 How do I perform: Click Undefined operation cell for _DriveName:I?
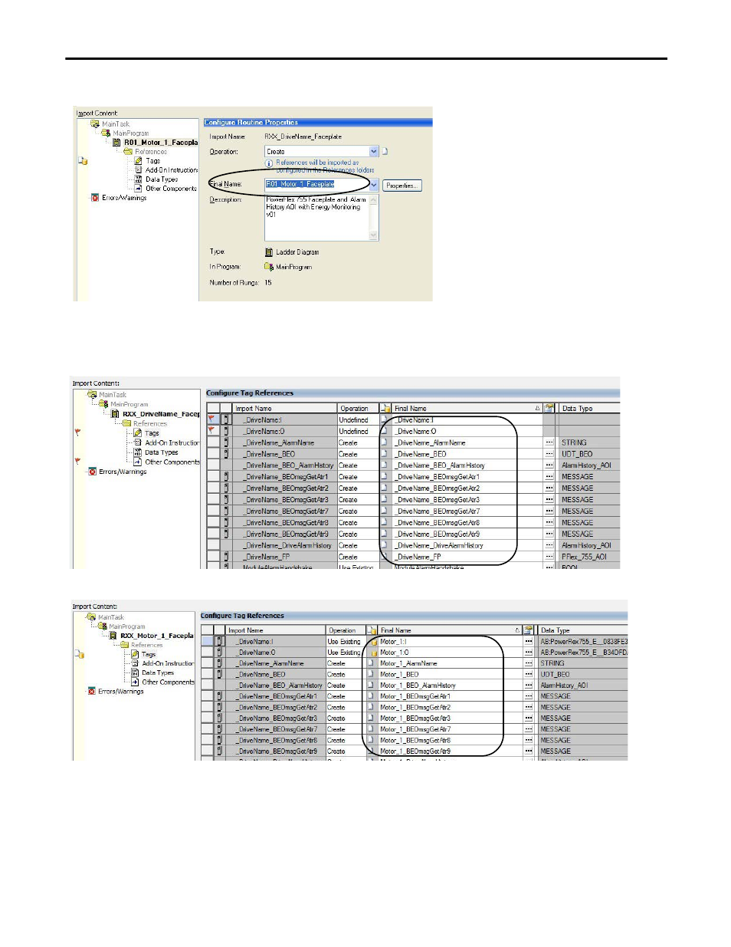358,420
